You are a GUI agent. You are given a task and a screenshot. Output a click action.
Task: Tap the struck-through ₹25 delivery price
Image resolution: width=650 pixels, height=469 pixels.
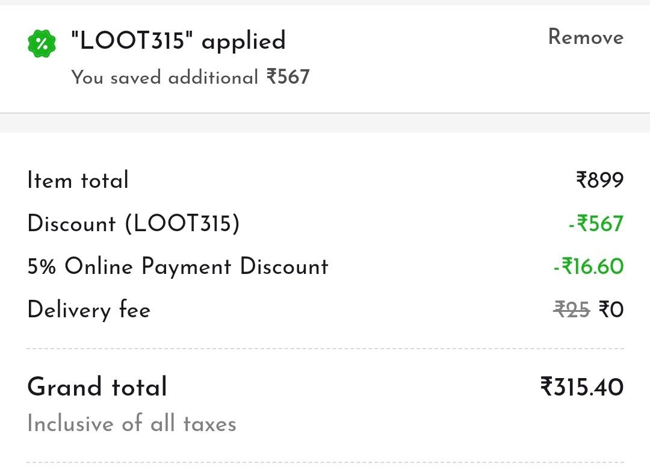tap(572, 309)
